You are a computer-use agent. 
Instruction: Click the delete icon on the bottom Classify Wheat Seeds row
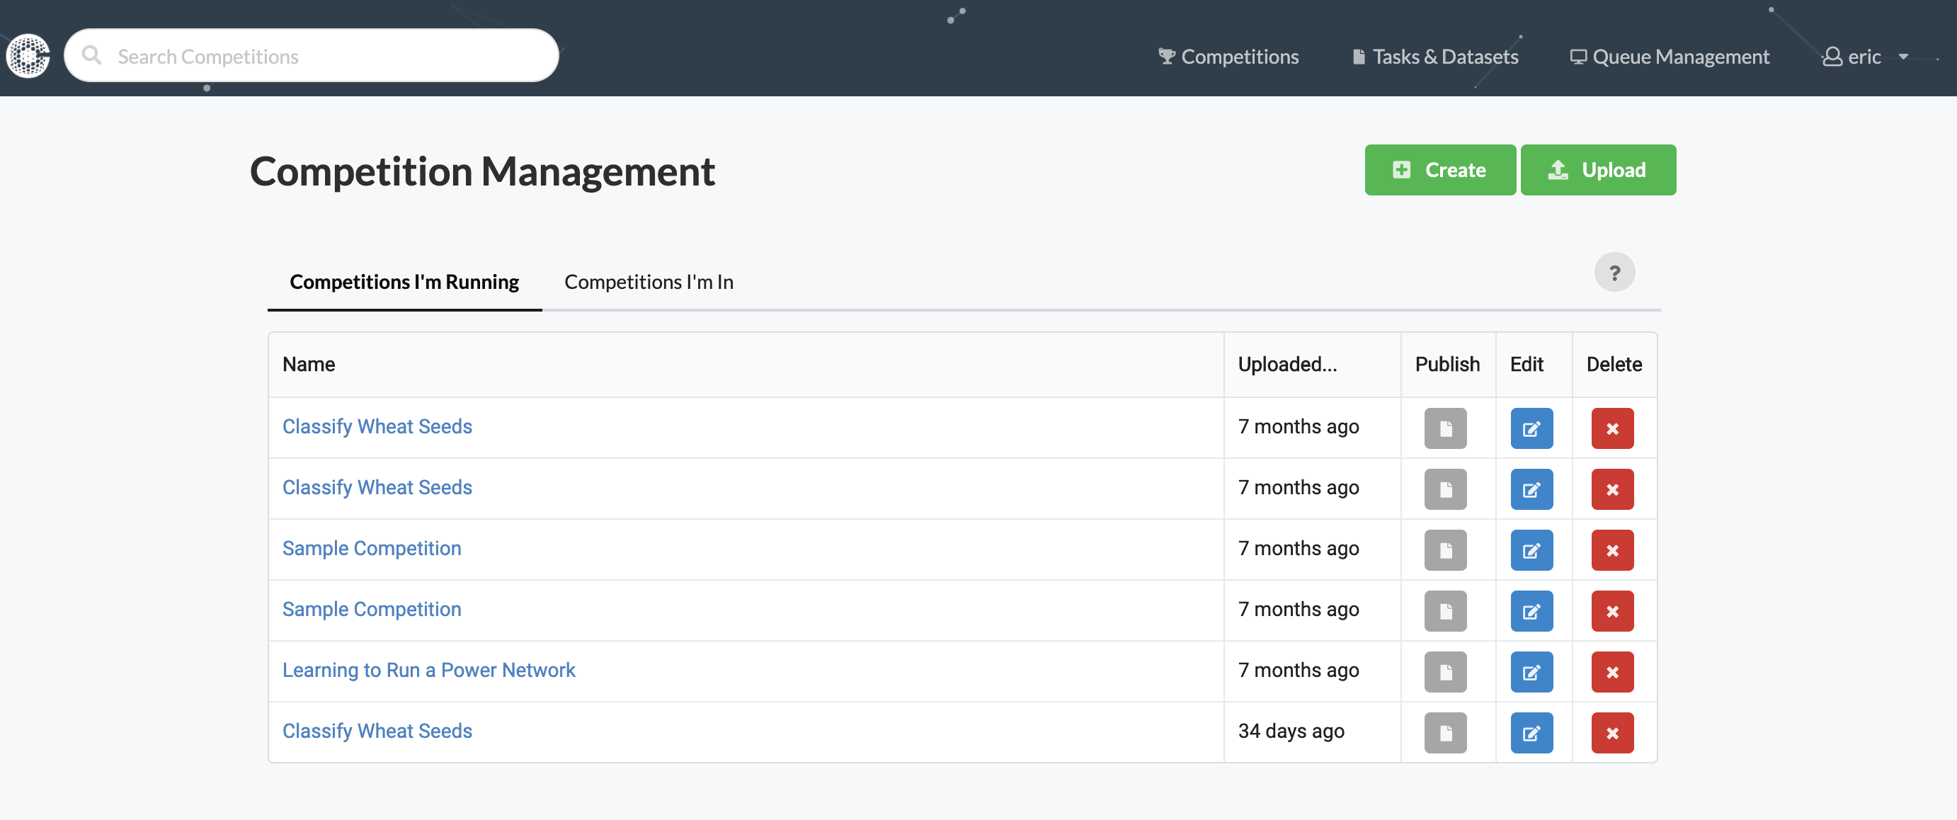click(x=1613, y=733)
